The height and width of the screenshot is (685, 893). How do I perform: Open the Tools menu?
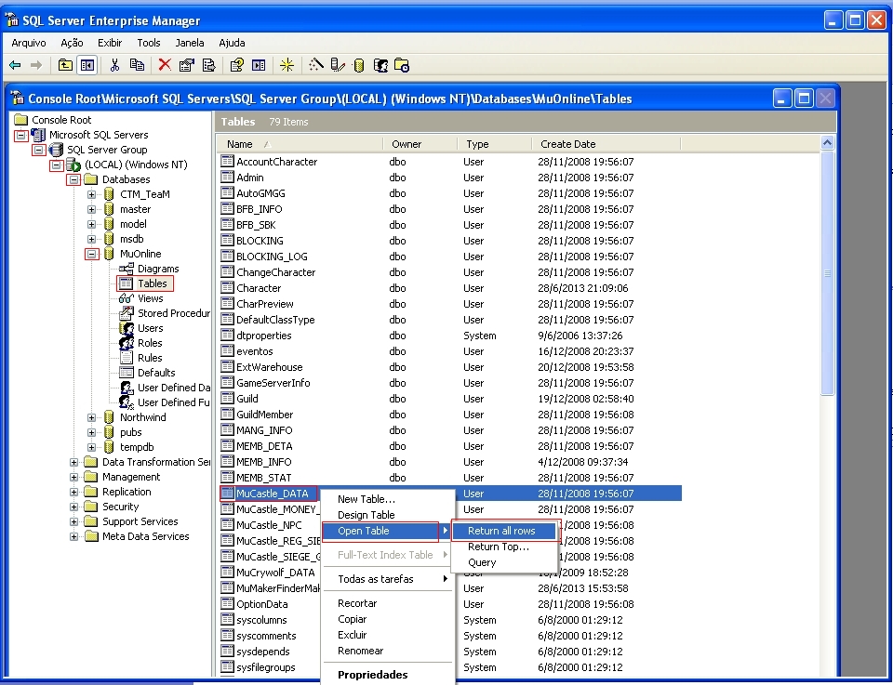coord(148,42)
